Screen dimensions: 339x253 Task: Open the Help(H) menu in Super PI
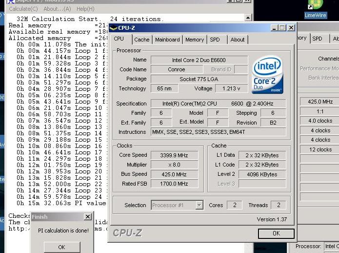[x=85, y=9]
